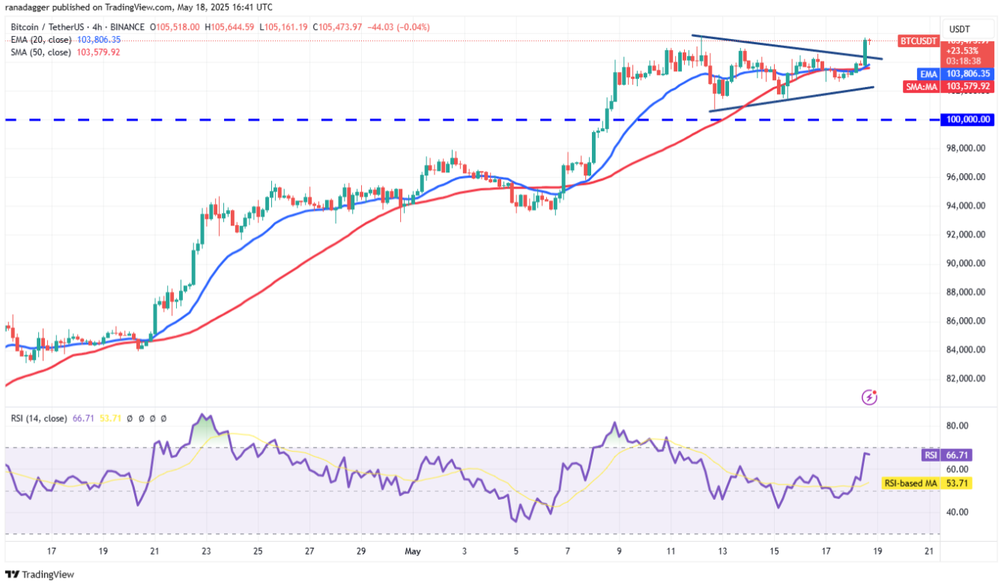Click the blue 100,000.00 price level label
The height and width of the screenshot is (586, 1001).
point(969,119)
